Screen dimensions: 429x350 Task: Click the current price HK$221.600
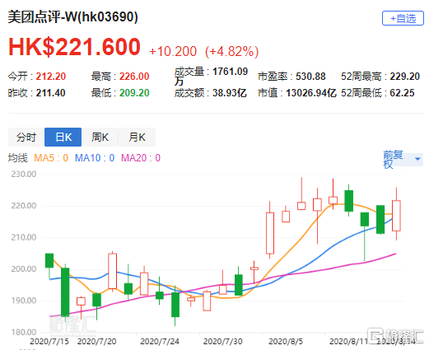pyautogui.click(x=74, y=47)
